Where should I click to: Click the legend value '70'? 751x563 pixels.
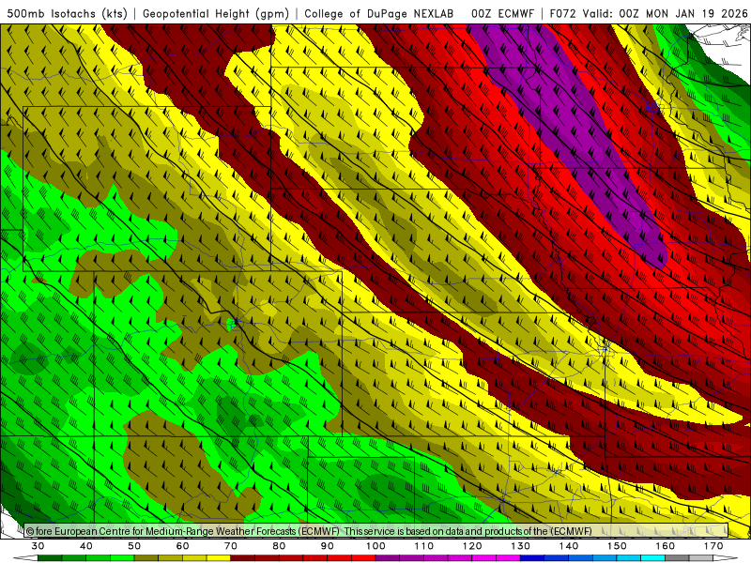(x=231, y=546)
